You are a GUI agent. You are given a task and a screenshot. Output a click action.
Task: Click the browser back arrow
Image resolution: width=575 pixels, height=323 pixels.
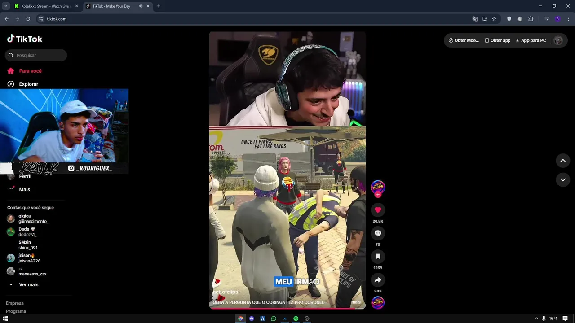coord(6,19)
